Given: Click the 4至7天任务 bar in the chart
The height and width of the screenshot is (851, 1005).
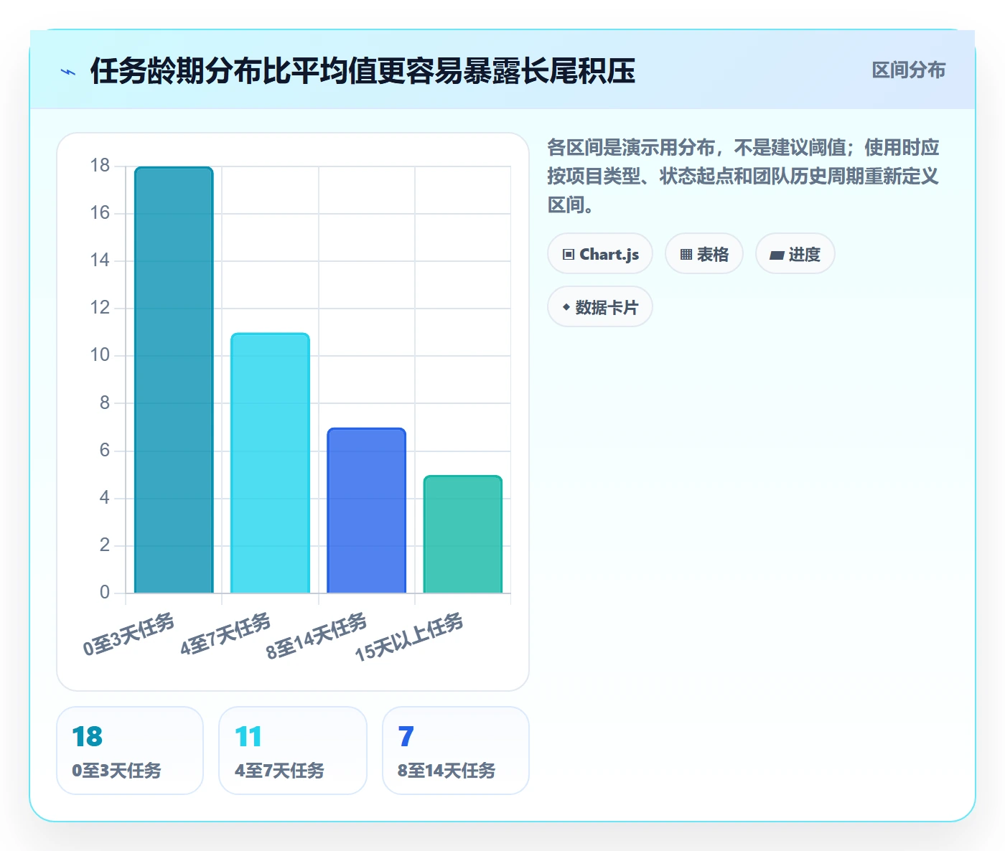Looking at the screenshot, I should [270, 464].
